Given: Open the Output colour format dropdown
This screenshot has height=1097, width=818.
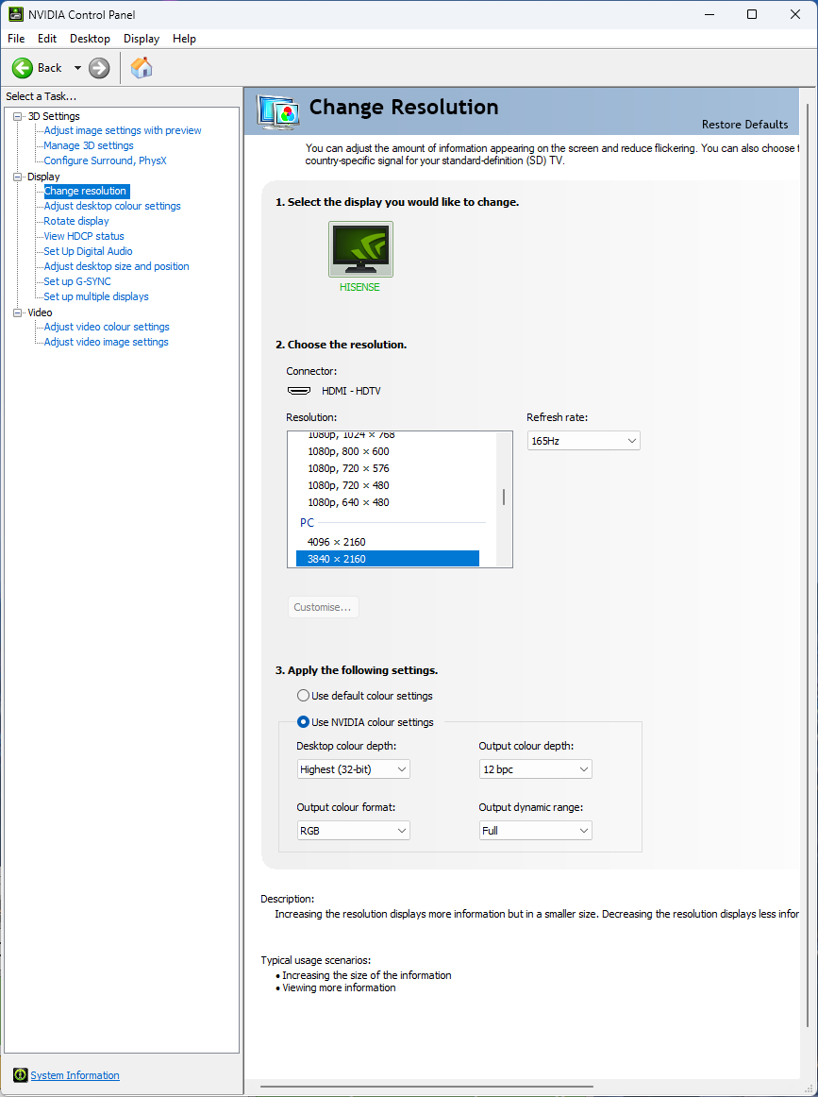Looking at the screenshot, I should coord(353,831).
